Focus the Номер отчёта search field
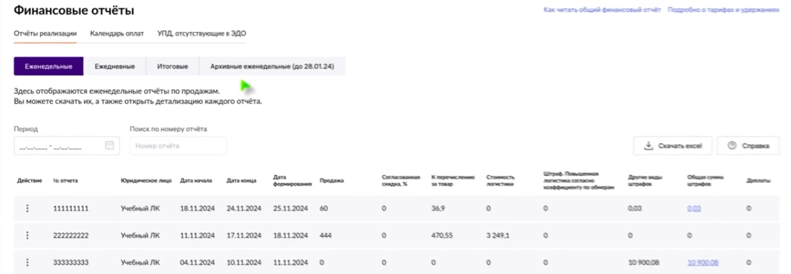791x274 pixels. tap(178, 146)
